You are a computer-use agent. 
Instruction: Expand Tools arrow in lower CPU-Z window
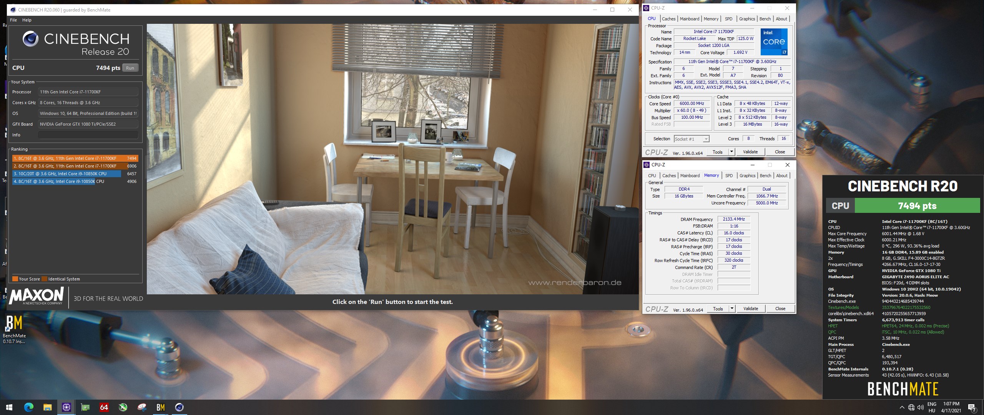[732, 309]
